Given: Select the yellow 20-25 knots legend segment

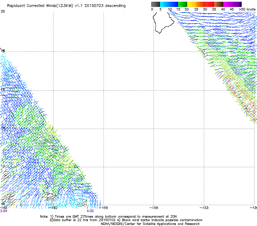Looking at the screenshot, I should point(192,4).
